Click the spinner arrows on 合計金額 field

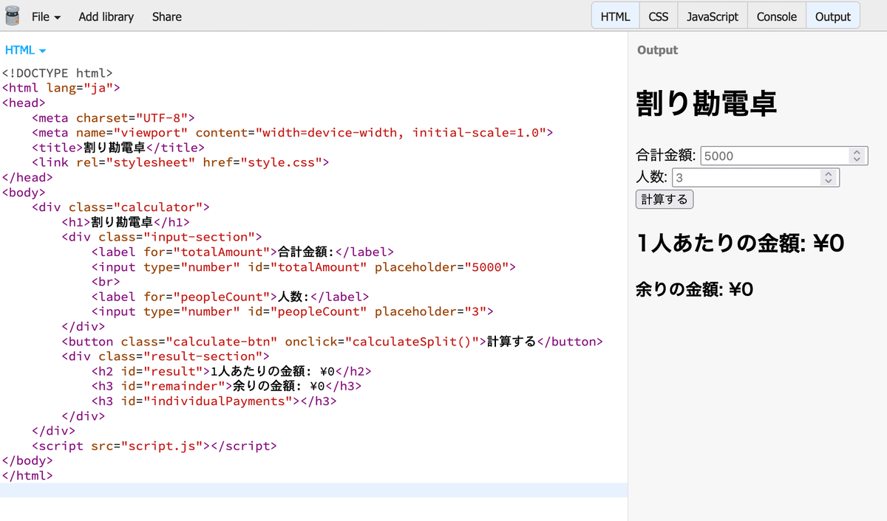tap(857, 156)
